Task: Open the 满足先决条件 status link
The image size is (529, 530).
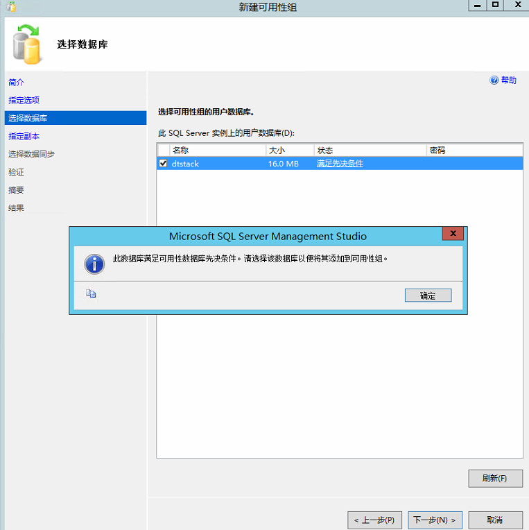Action: (x=340, y=164)
